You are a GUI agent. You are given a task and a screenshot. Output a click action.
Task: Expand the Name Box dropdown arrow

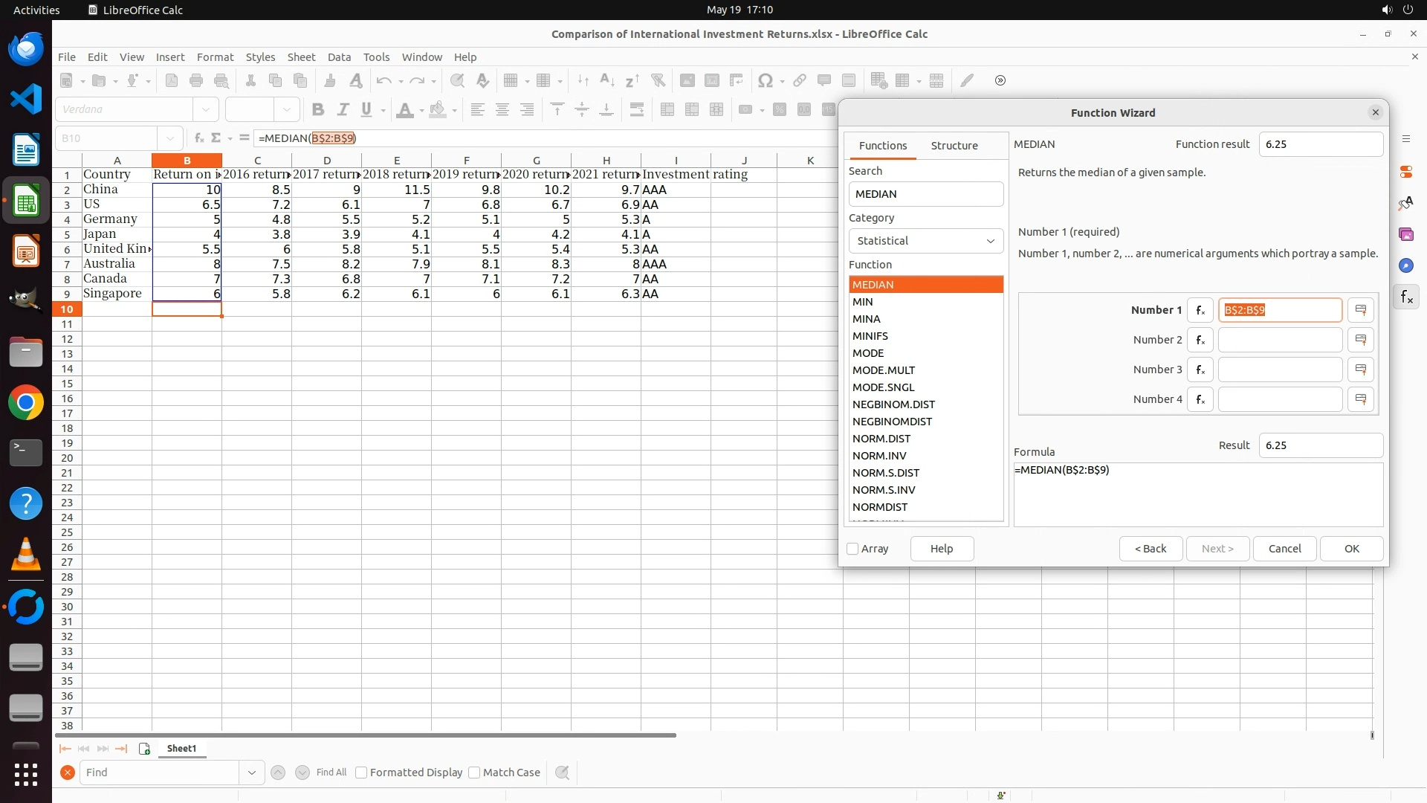point(170,138)
